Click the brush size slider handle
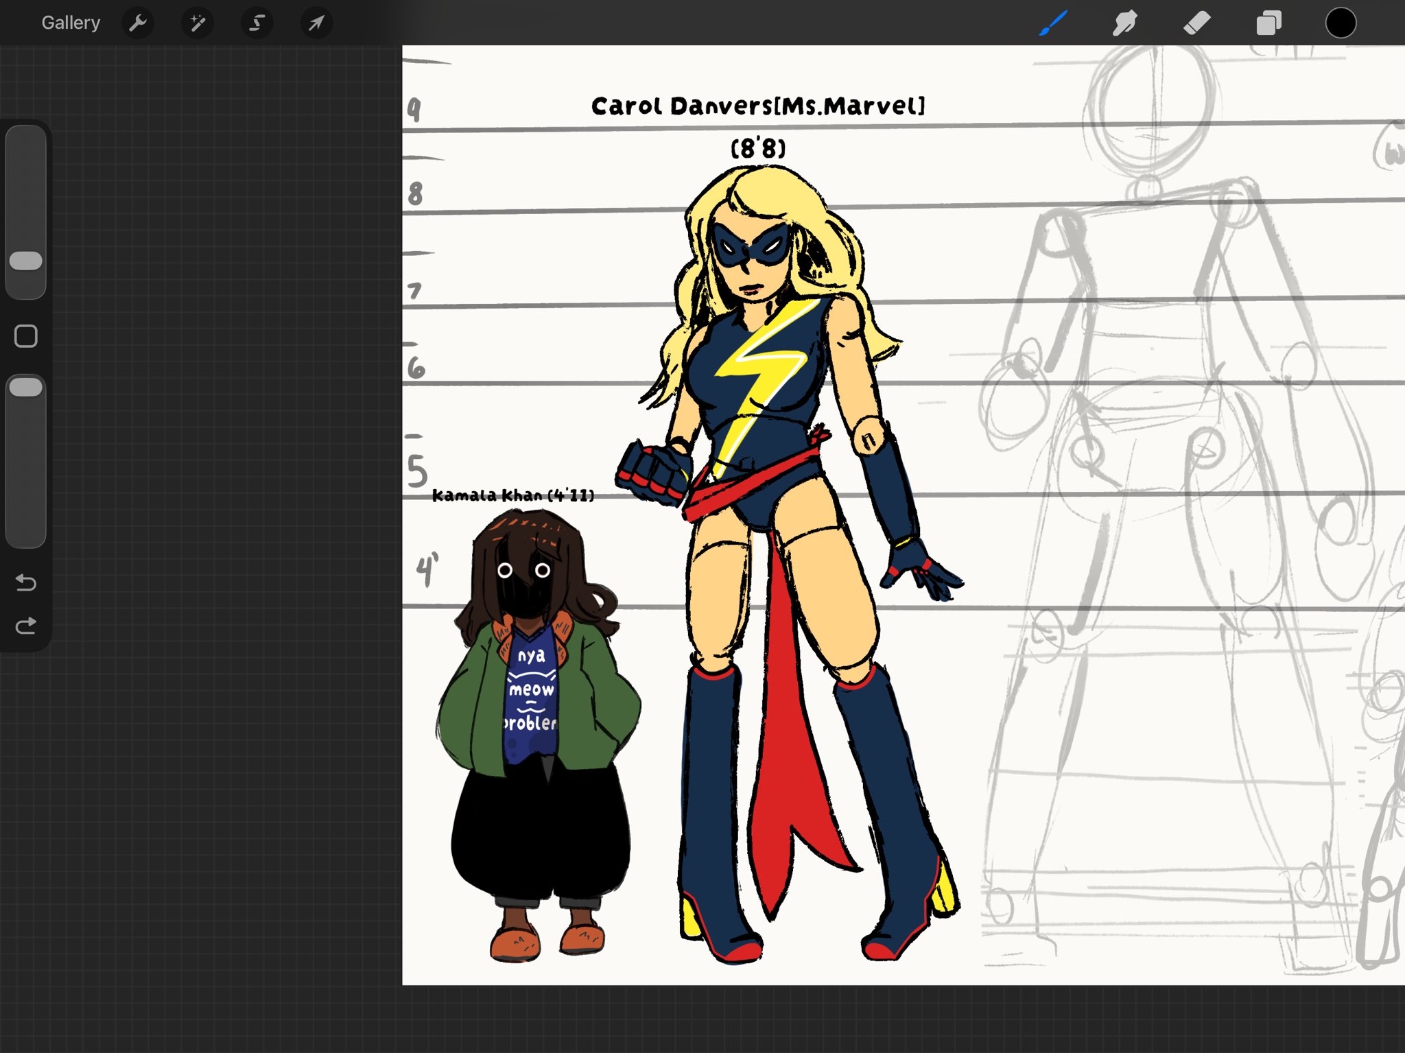This screenshot has width=1405, height=1053. [26, 261]
